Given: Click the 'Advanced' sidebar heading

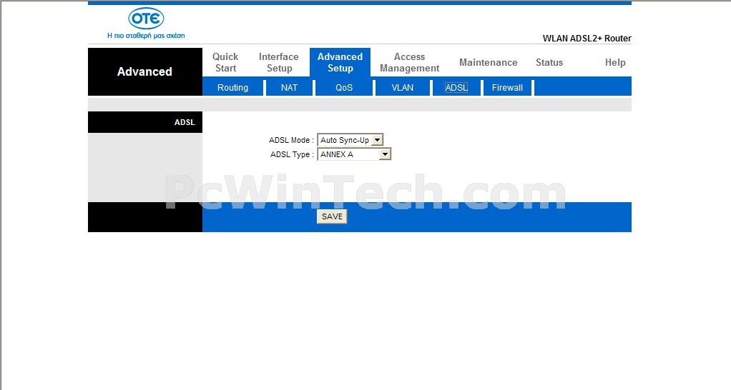Looking at the screenshot, I should click(144, 71).
